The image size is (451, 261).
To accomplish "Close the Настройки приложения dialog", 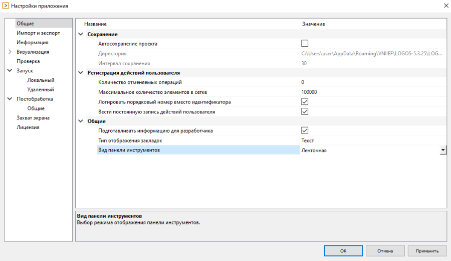I will 446,6.
